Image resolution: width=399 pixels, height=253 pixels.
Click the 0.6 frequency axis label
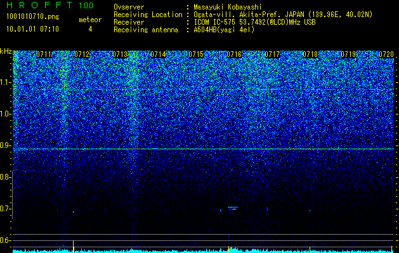(x=6, y=240)
